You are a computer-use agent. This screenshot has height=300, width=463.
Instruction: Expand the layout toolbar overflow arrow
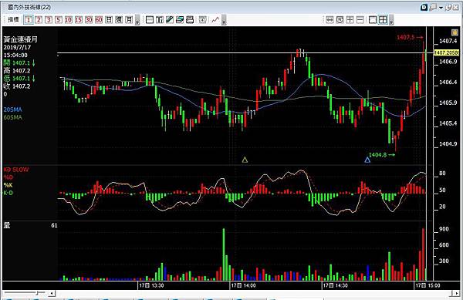pos(391,21)
